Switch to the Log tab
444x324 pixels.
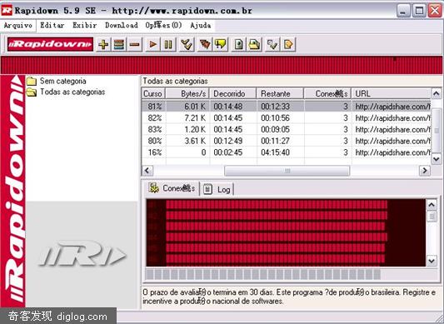click(217, 189)
